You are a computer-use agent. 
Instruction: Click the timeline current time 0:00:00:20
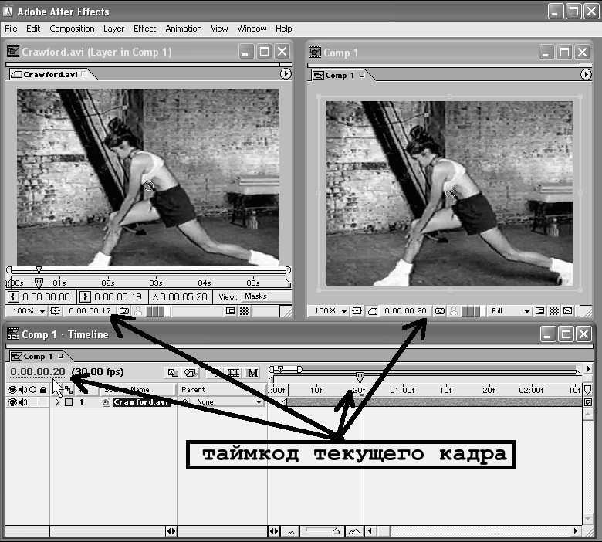[37, 372]
